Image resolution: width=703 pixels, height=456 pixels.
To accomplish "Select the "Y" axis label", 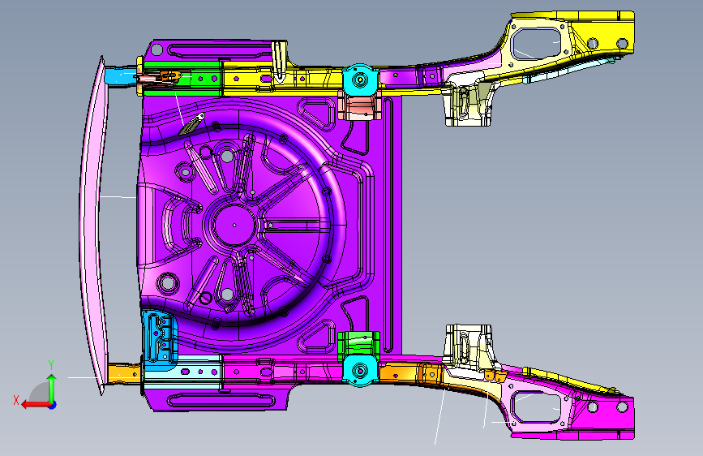I will tap(51, 365).
